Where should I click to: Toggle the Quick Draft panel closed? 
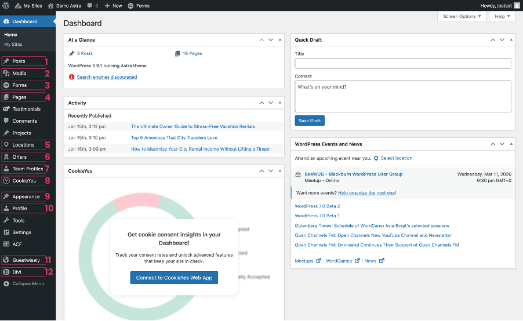(511, 40)
